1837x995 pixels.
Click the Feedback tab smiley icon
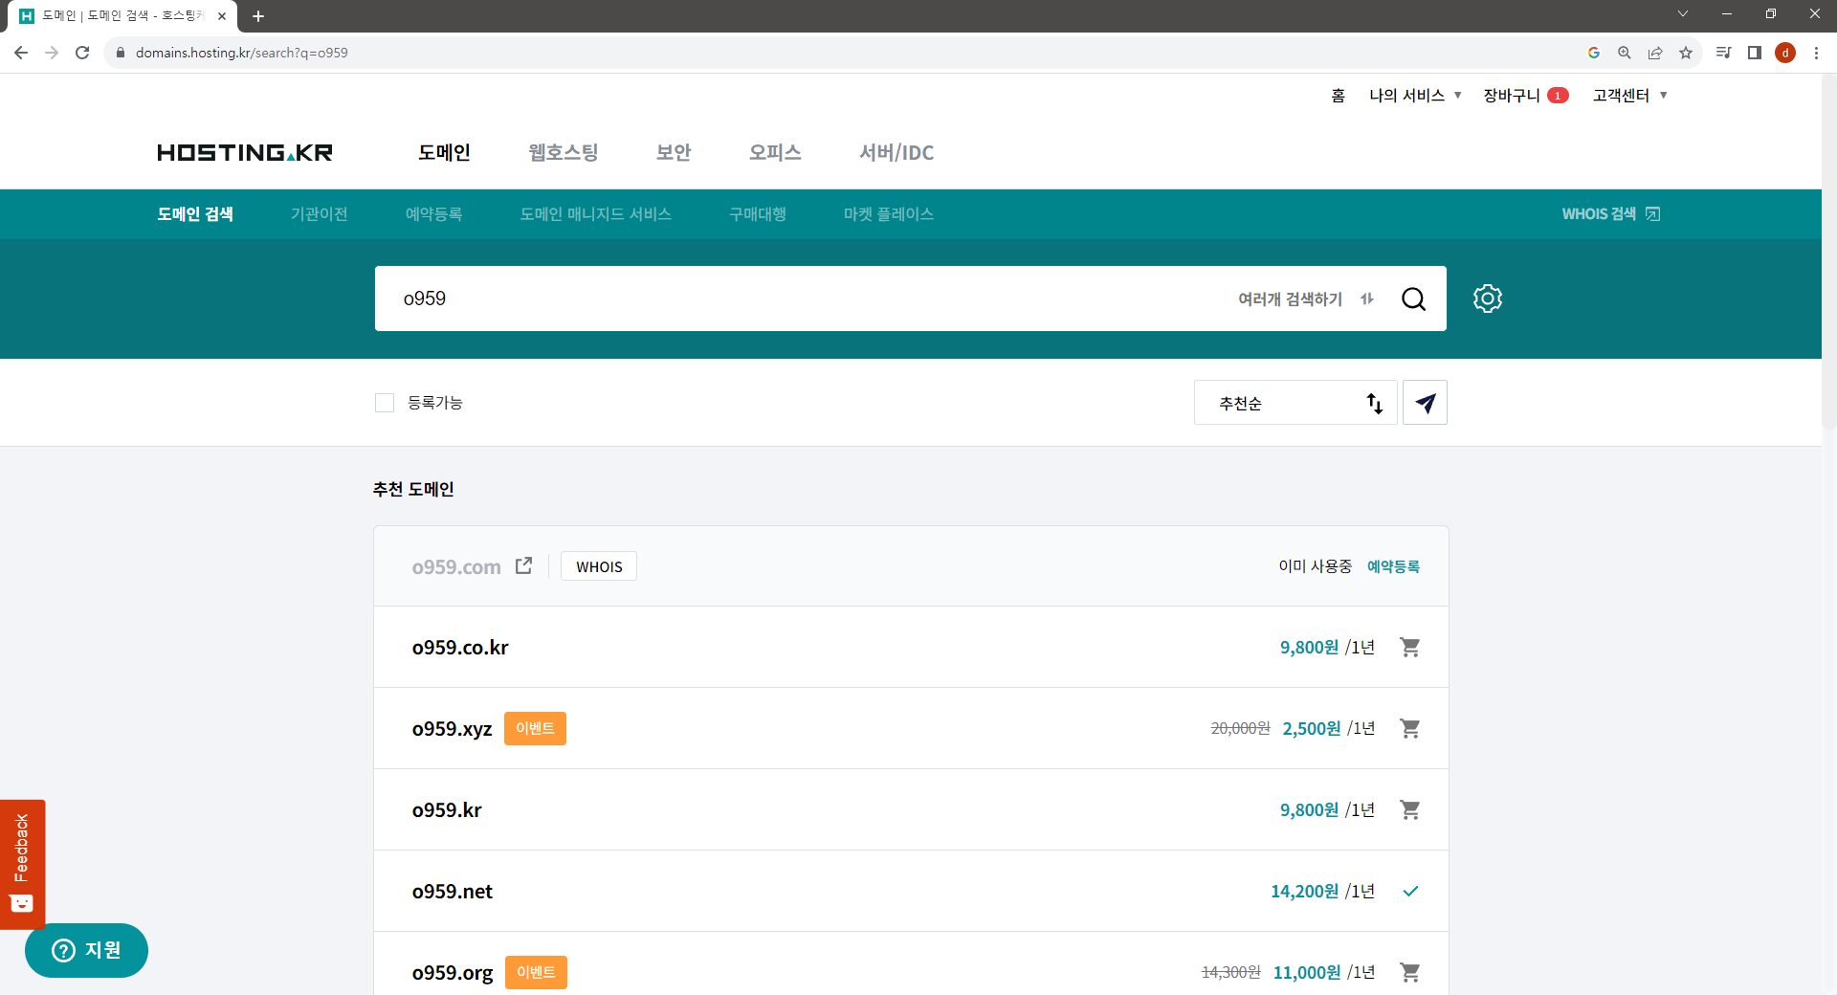click(22, 904)
